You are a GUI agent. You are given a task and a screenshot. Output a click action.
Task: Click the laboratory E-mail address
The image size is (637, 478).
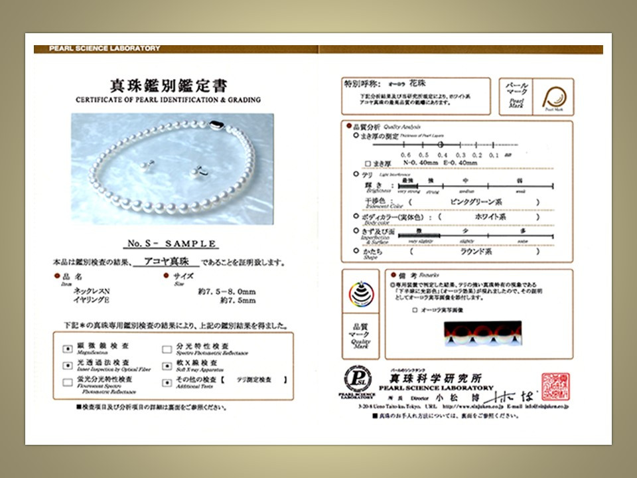pyautogui.click(x=546, y=406)
